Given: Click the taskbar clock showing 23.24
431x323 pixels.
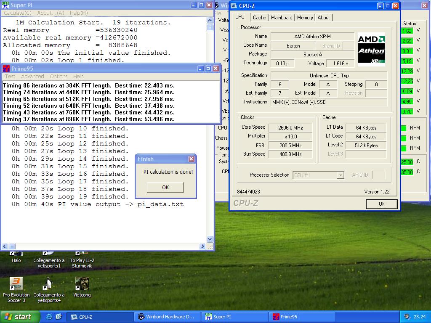Looking at the screenshot, I should [420, 317].
